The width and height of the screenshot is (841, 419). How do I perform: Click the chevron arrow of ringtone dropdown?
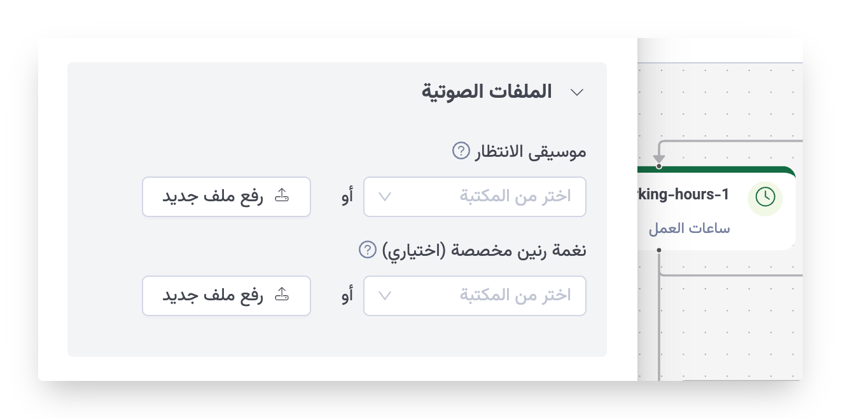click(385, 296)
